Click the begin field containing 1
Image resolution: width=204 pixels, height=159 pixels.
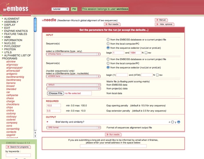pos(118,53)
